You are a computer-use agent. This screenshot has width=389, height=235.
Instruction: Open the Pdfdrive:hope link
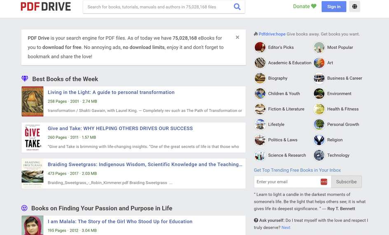(272, 34)
